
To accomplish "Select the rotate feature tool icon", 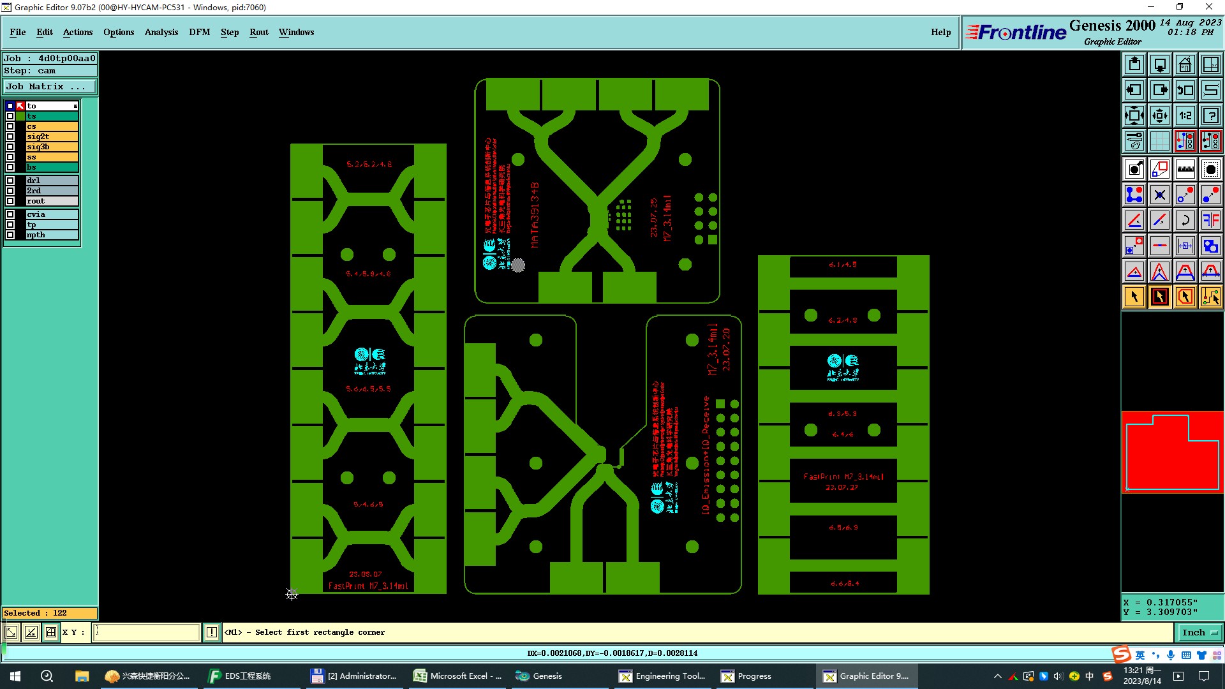I will (x=1185, y=220).
